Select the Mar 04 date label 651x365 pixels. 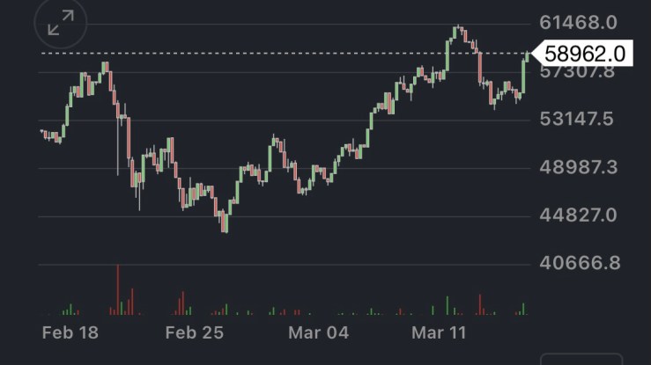coord(319,332)
